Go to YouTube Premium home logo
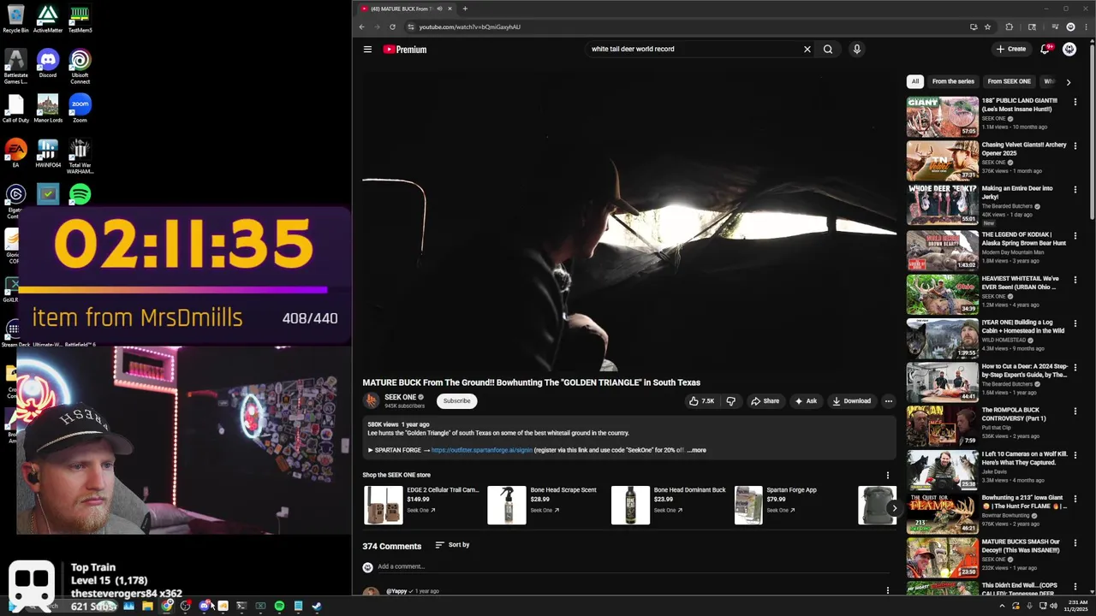Screen dimensions: 1096x616 click(x=405, y=50)
